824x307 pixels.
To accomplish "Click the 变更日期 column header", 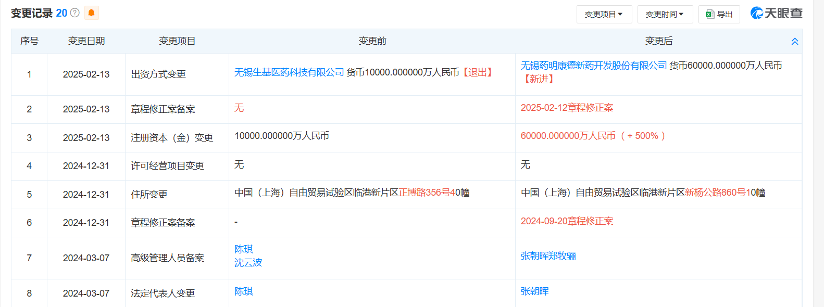I will tap(86, 41).
